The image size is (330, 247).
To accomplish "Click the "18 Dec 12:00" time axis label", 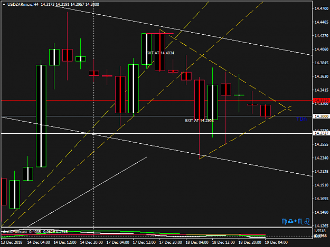I will click(223, 242).
